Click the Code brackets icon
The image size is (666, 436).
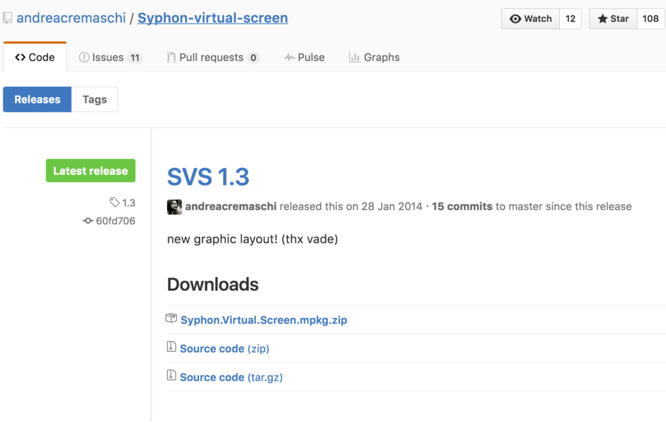(x=20, y=57)
